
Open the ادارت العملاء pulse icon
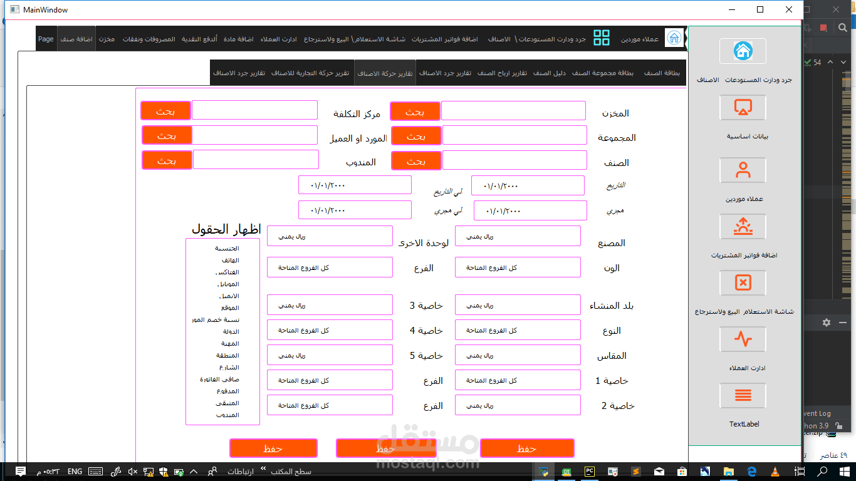coord(743,339)
